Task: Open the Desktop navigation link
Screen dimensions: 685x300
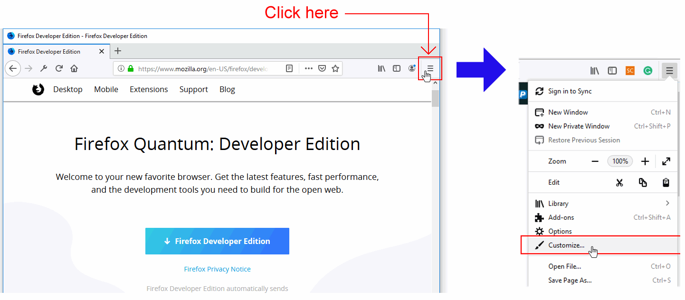Action: [68, 89]
